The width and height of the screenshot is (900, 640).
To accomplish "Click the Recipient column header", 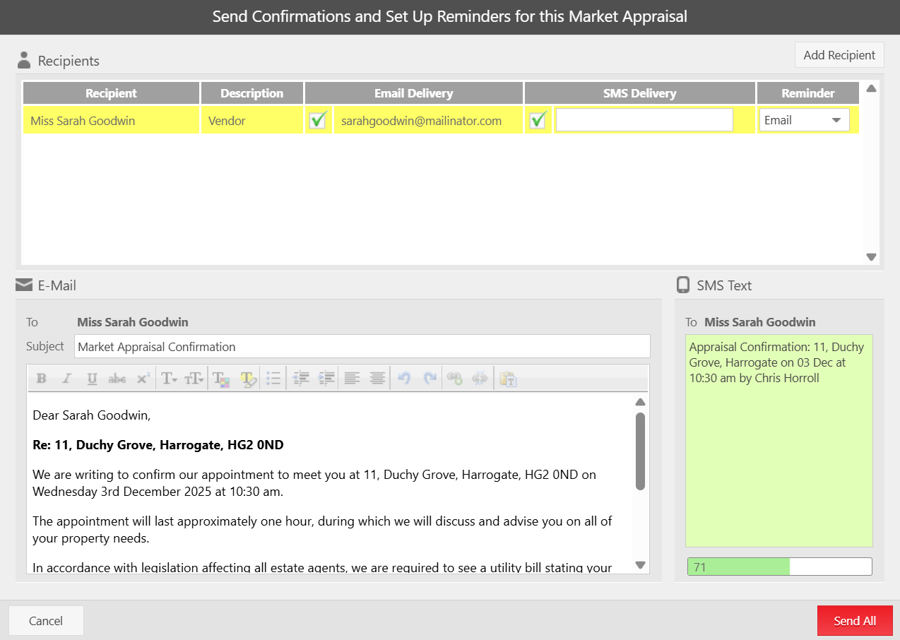I will pos(111,93).
